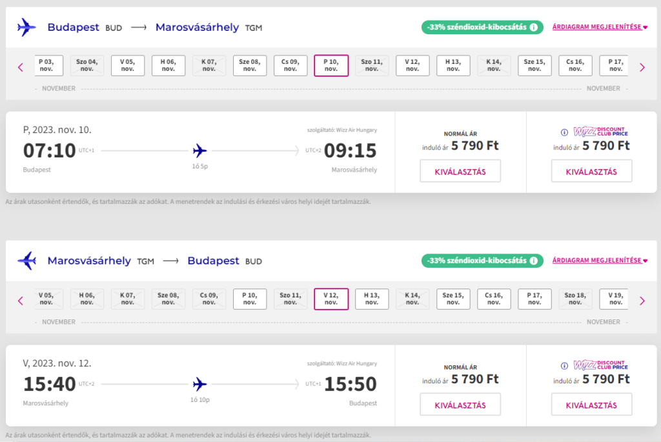Screen dimensions: 661x442
Task: Go to previous dates in return date strip
Action: (x=20, y=300)
